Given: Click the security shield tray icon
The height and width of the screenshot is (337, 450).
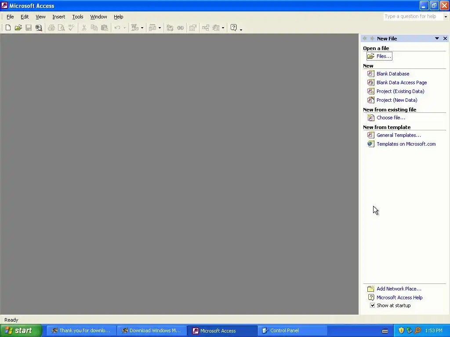Looking at the screenshot, I should pyautogui.click(x=401, y=330).
